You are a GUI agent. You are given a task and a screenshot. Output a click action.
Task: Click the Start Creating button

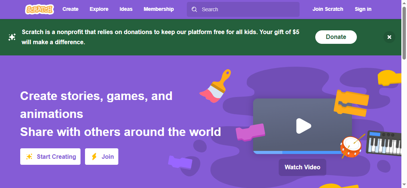point(51,157)
